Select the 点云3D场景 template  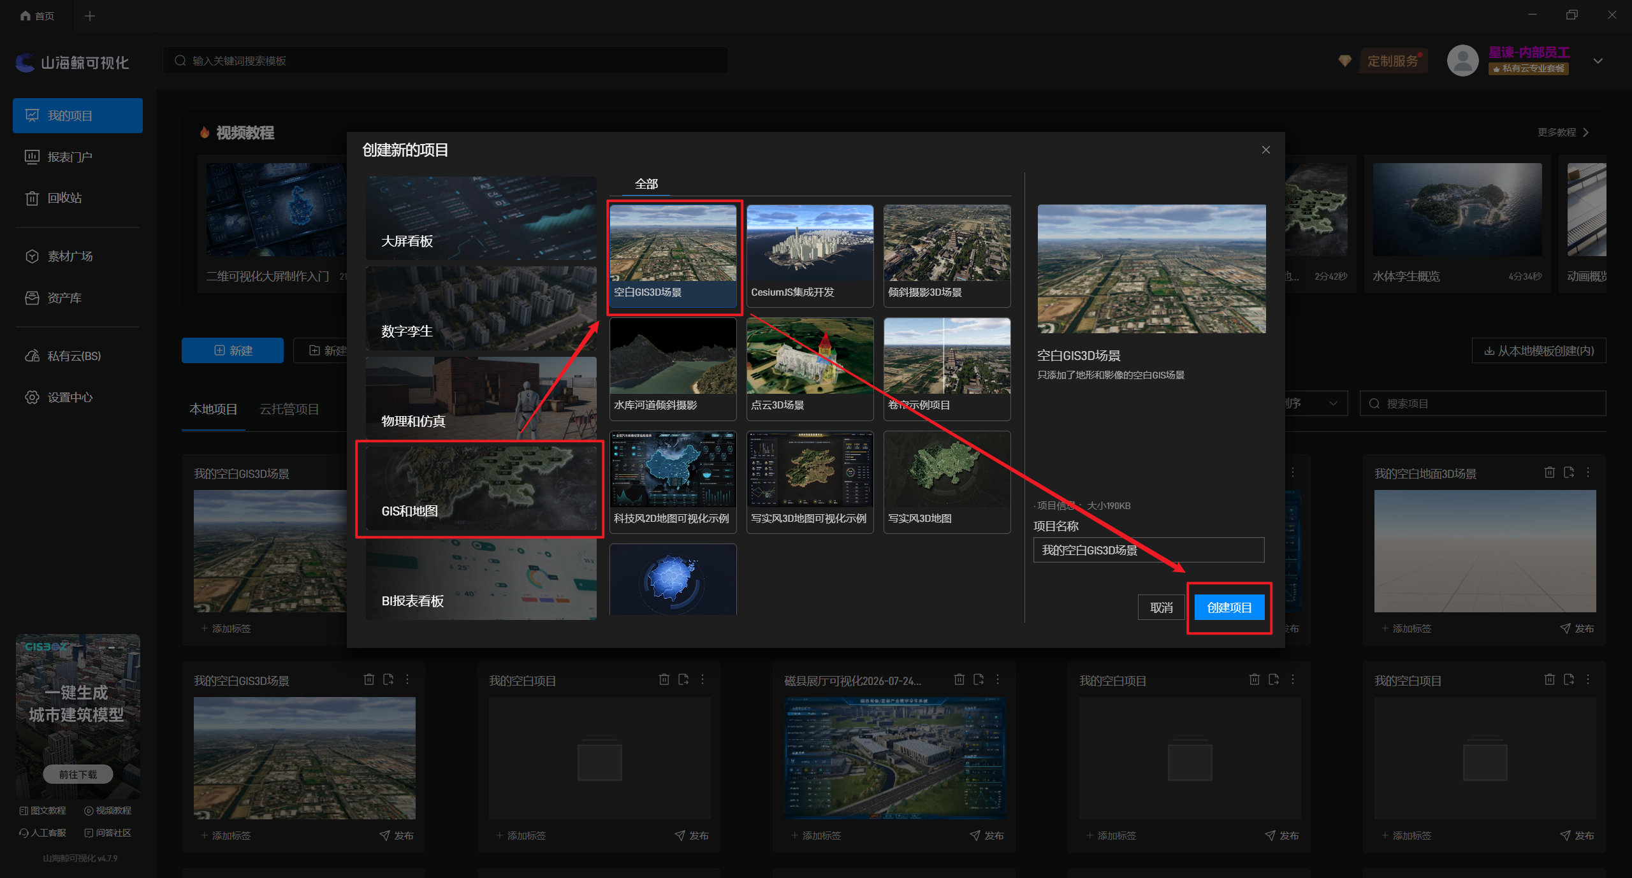coord(810,369)
